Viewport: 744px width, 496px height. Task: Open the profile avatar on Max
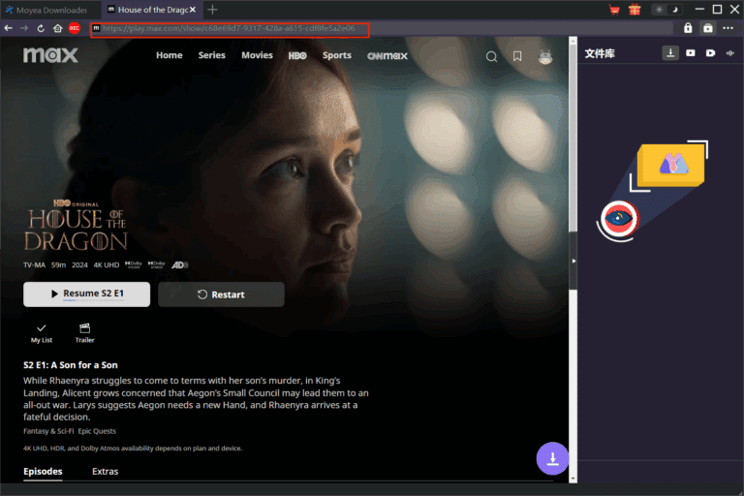pyautogui.click(x=545, y=56)
